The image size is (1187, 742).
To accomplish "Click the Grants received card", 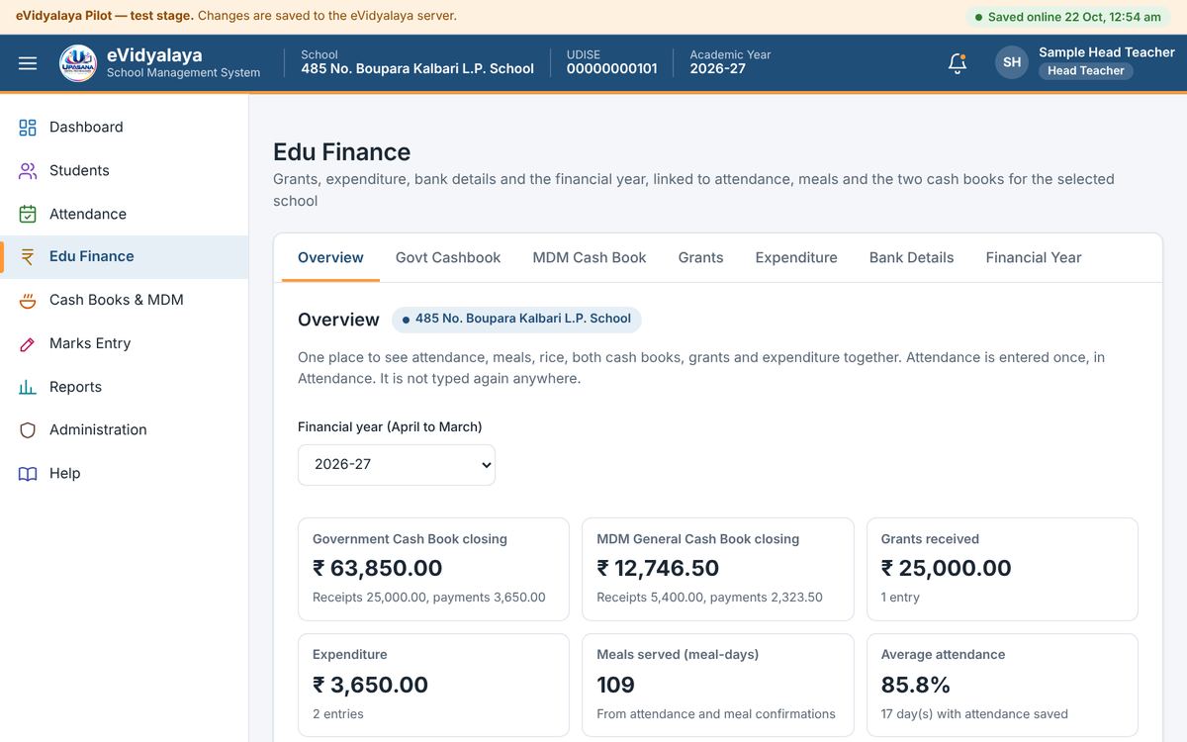I will pyautogui.click(x=1002, y=570).
